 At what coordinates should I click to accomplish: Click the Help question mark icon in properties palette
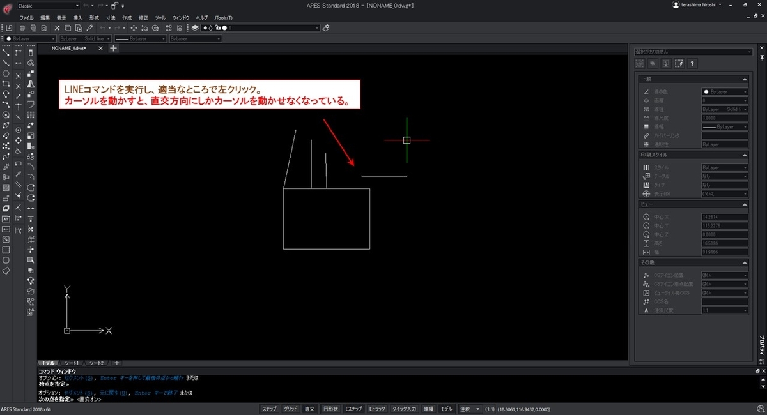click(x=692, y=63)
